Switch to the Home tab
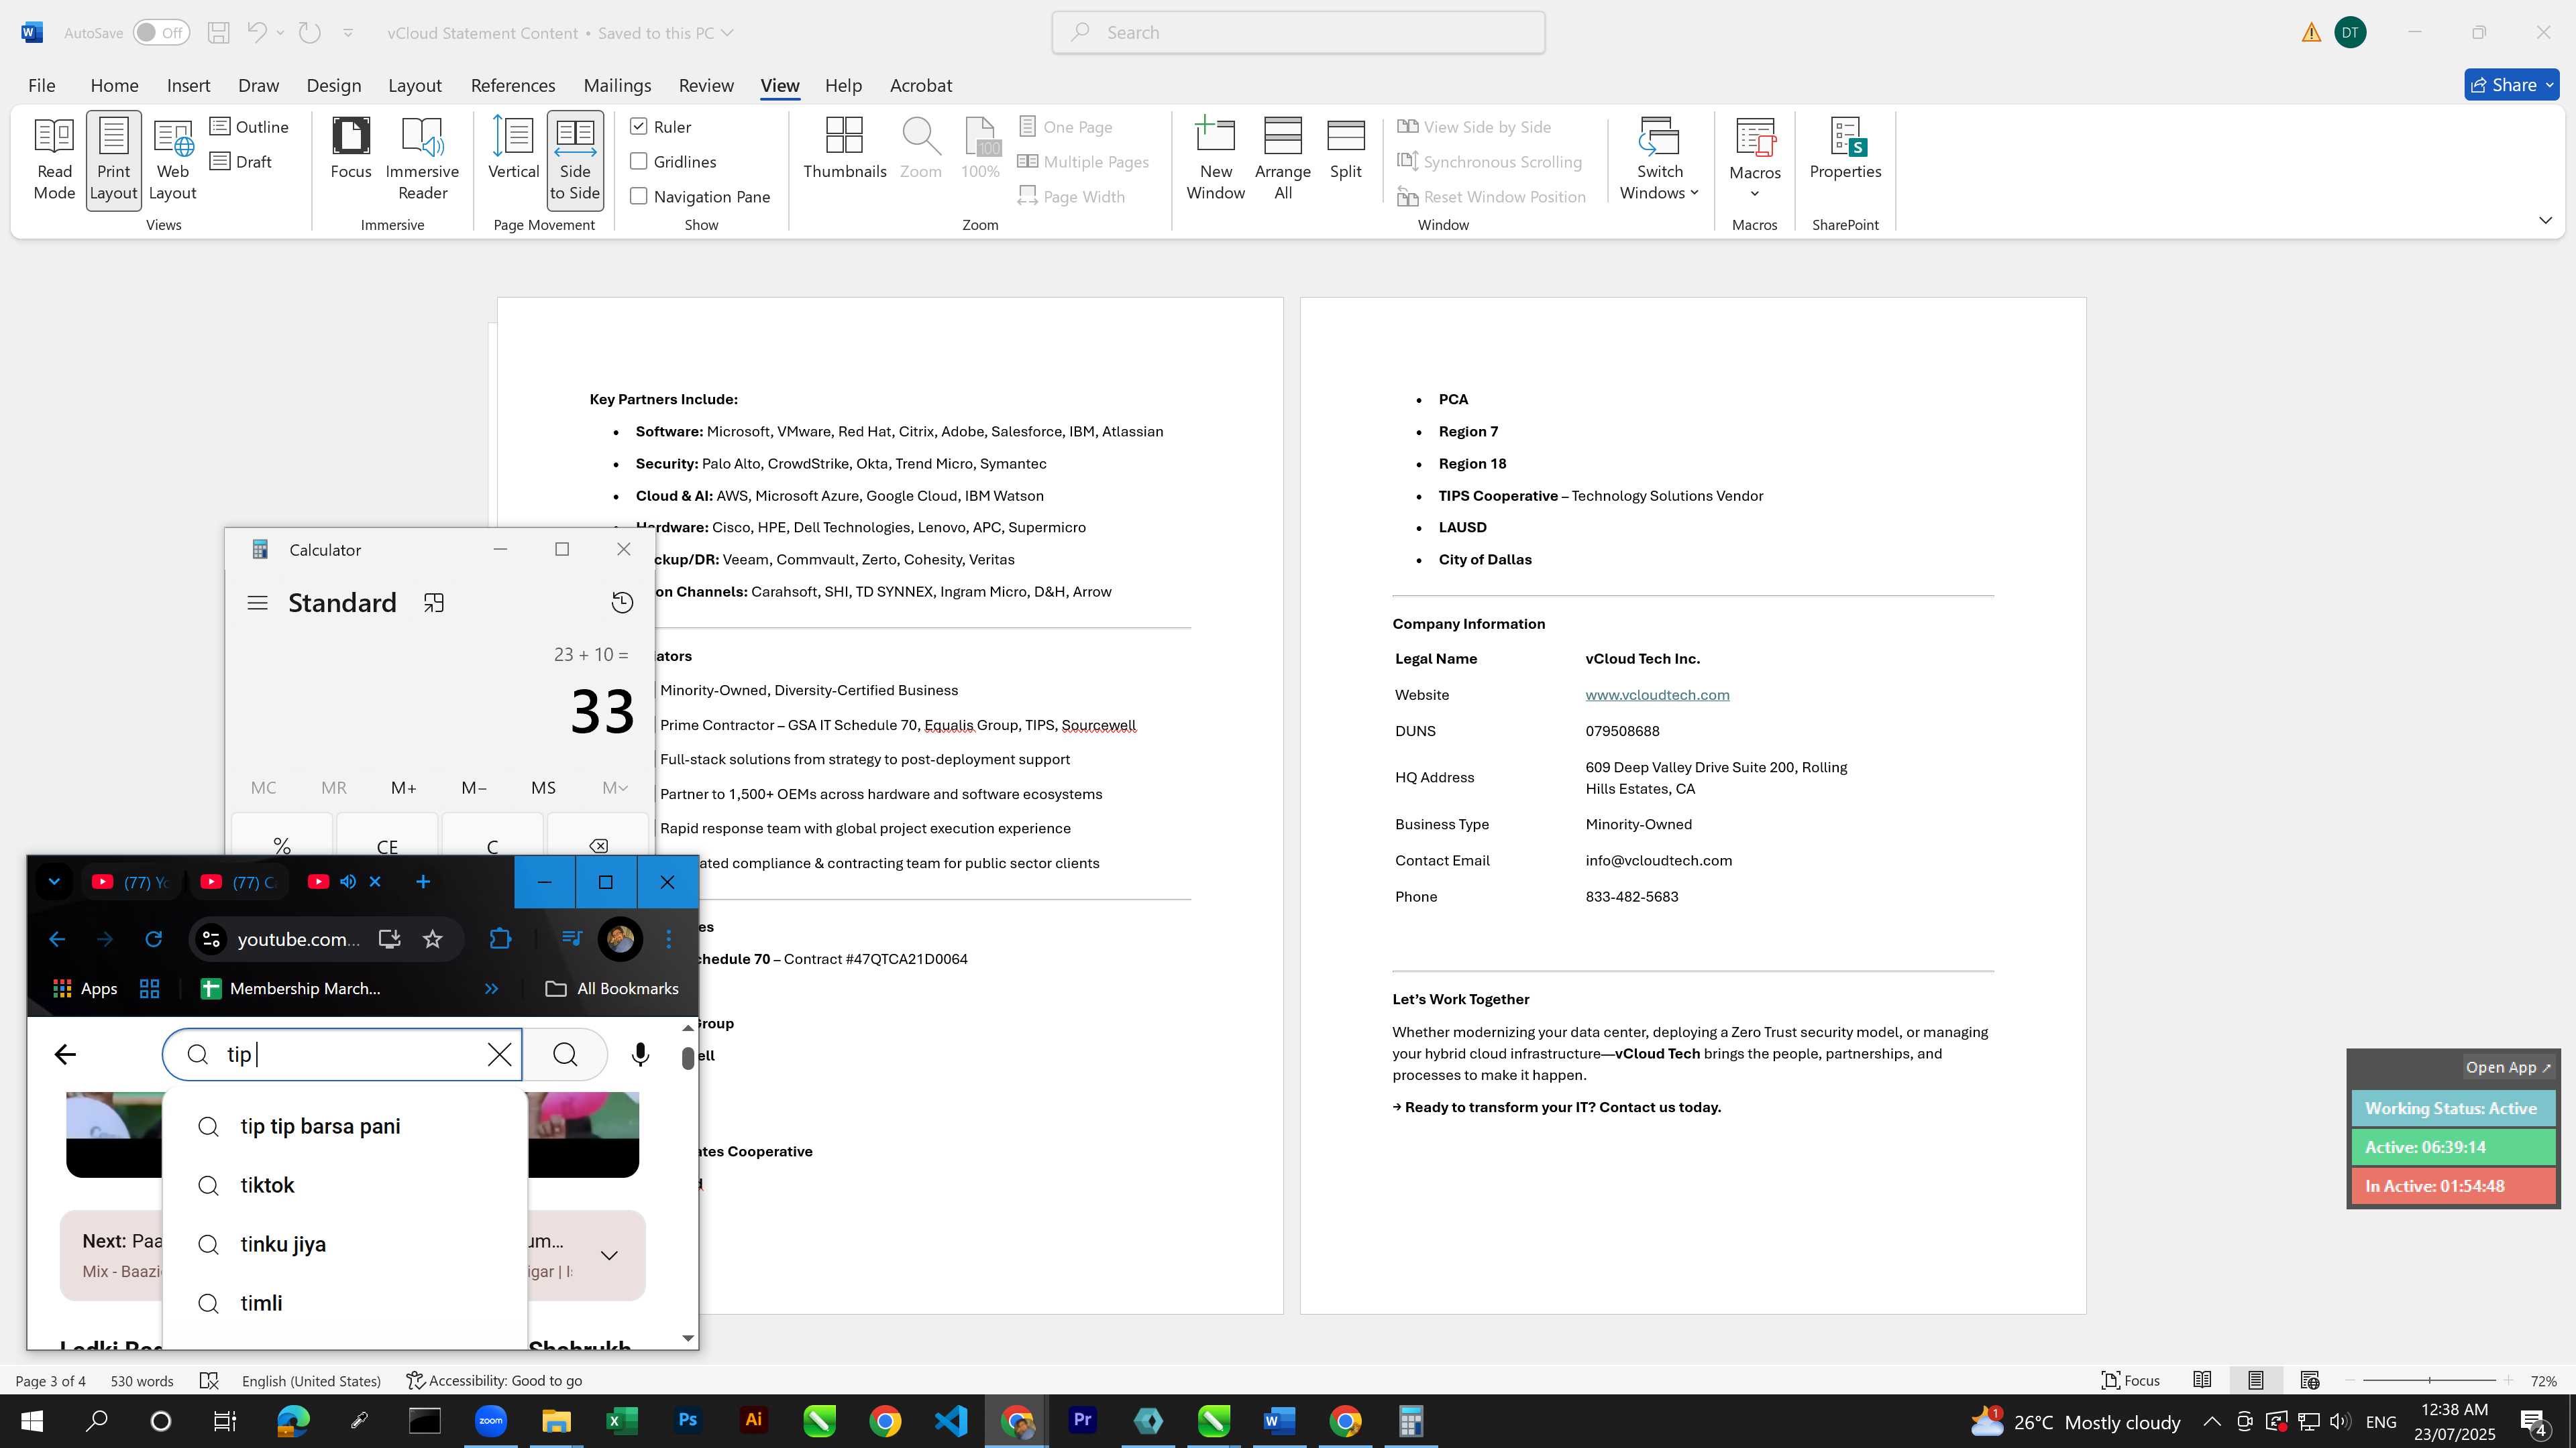This screenshot has width=2576, height=1448. pos(114,85)
